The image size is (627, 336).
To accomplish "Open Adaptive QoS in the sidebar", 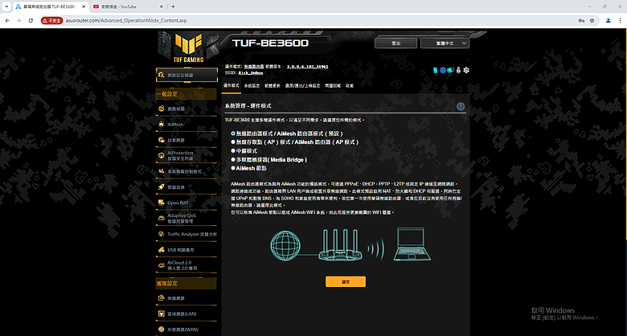I will [x=186, y=219].
